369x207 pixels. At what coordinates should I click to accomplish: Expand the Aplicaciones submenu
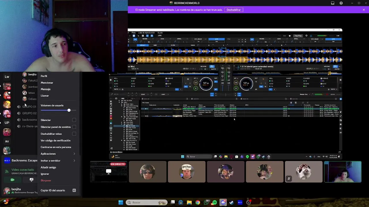coord(58,154)
